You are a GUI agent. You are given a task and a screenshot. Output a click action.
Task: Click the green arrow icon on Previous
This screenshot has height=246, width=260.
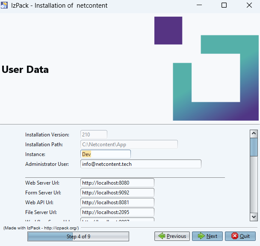[162, 236]
